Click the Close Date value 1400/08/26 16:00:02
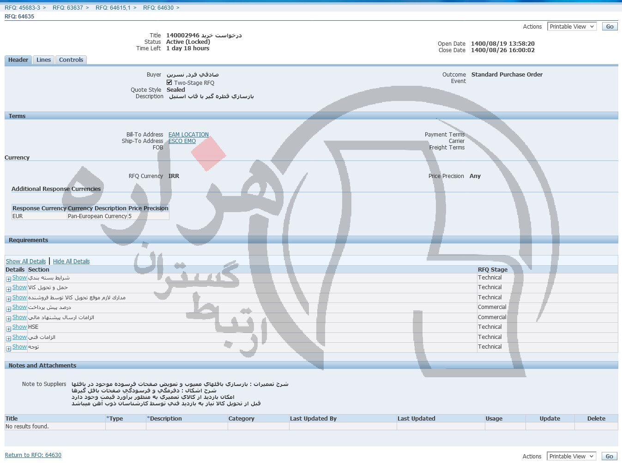Image resolution: width=622 pixels, height=463 pixels. tap(503, 50)
